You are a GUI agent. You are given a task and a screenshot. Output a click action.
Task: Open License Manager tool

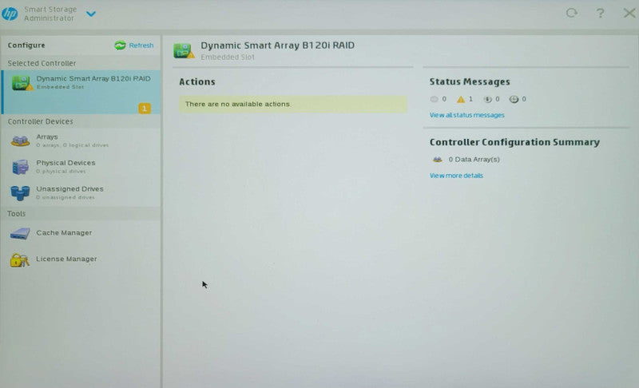81,259
